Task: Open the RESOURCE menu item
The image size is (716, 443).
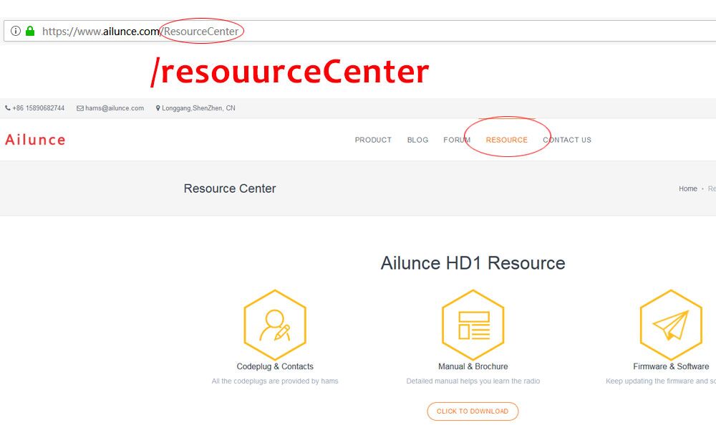Action: [x=506, y=140]
